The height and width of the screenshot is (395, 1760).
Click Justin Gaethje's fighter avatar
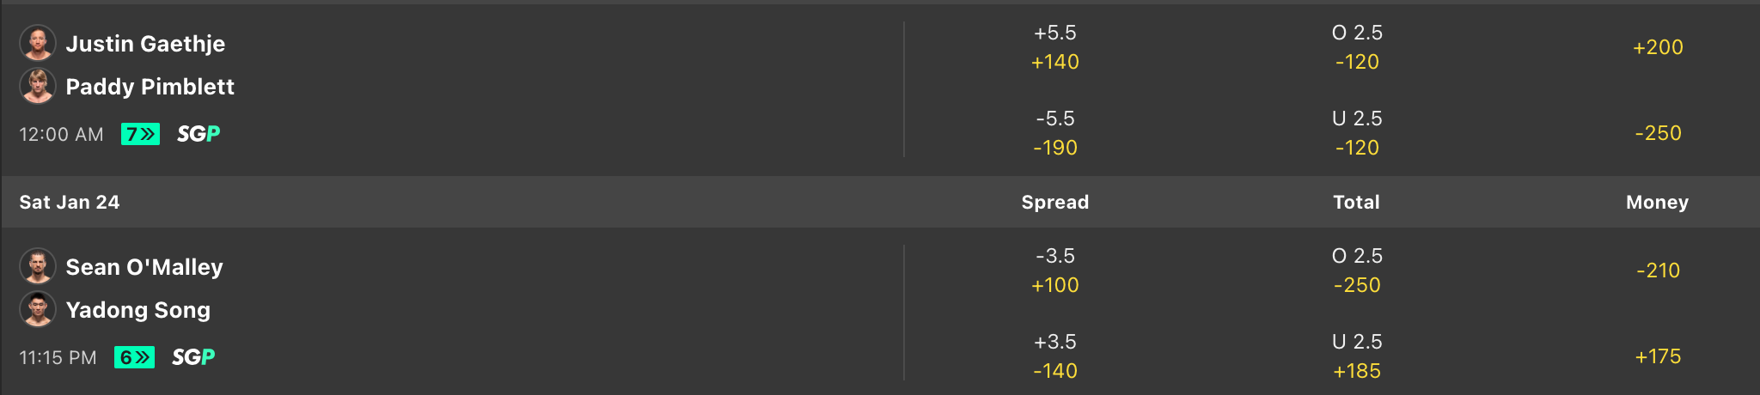pos(38,43)
